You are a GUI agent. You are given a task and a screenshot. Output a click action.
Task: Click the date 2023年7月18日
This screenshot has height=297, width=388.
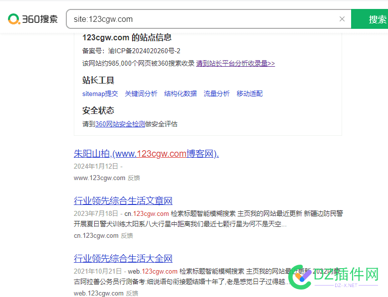[96, 213]
